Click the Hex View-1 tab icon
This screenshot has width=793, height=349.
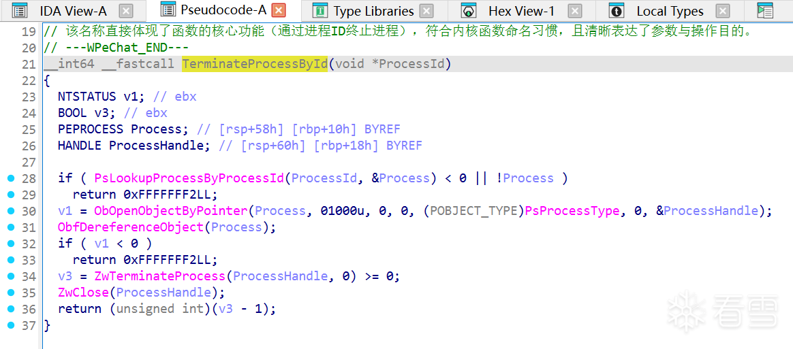469,11
